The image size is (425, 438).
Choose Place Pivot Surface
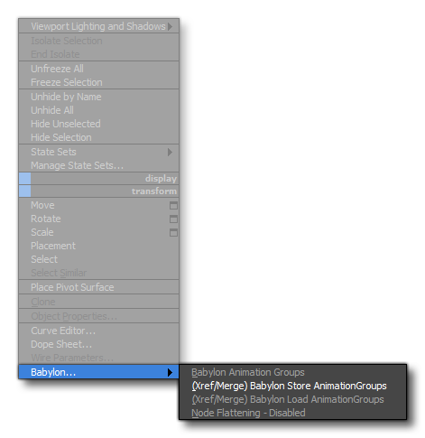98,287
